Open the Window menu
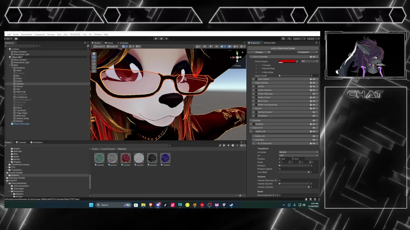The image size is (410, 230). tap(98, 34)
